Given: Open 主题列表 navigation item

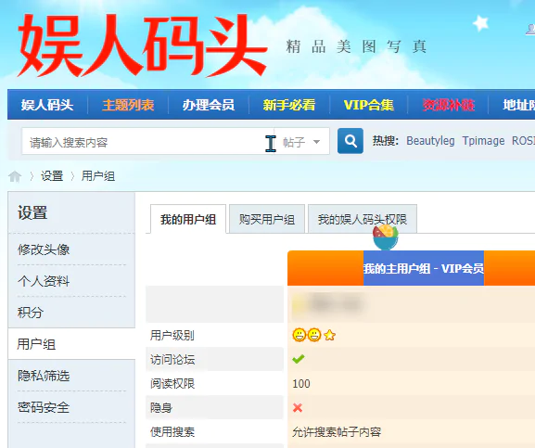Looking at the screenshot, I should click(x=128, y=105).
